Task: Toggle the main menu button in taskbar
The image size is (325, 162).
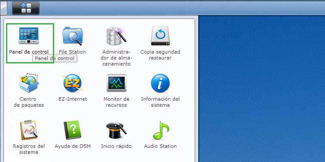Action: [26, 8]
